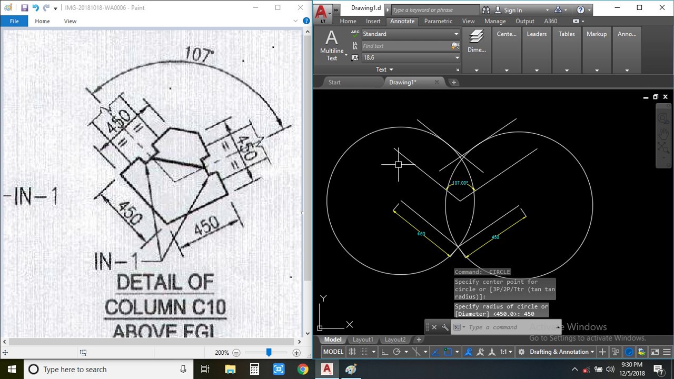Click the Paint zoom slider handle
Viewport: 674px width, 379px height.
269,353
